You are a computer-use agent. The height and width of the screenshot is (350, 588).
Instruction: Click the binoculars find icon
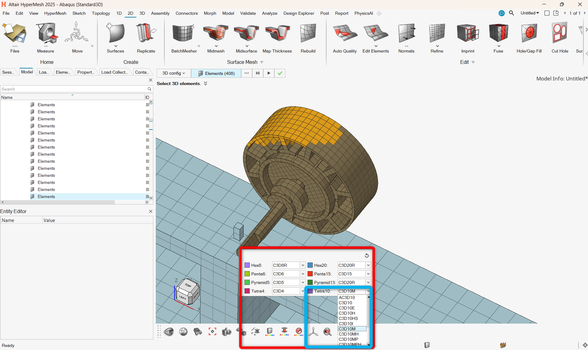pos(198,332)
